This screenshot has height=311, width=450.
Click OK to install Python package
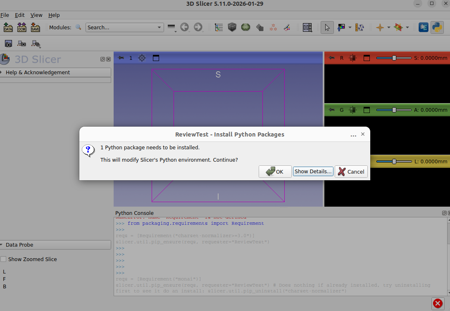275,172
